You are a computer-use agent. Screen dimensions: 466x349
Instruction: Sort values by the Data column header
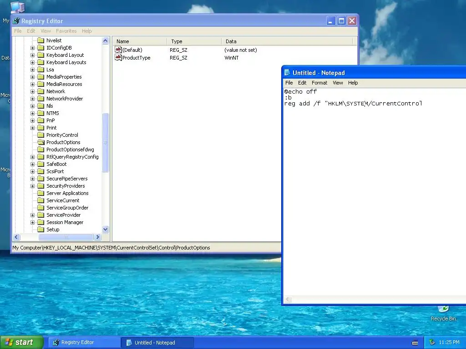click(287, 41)
